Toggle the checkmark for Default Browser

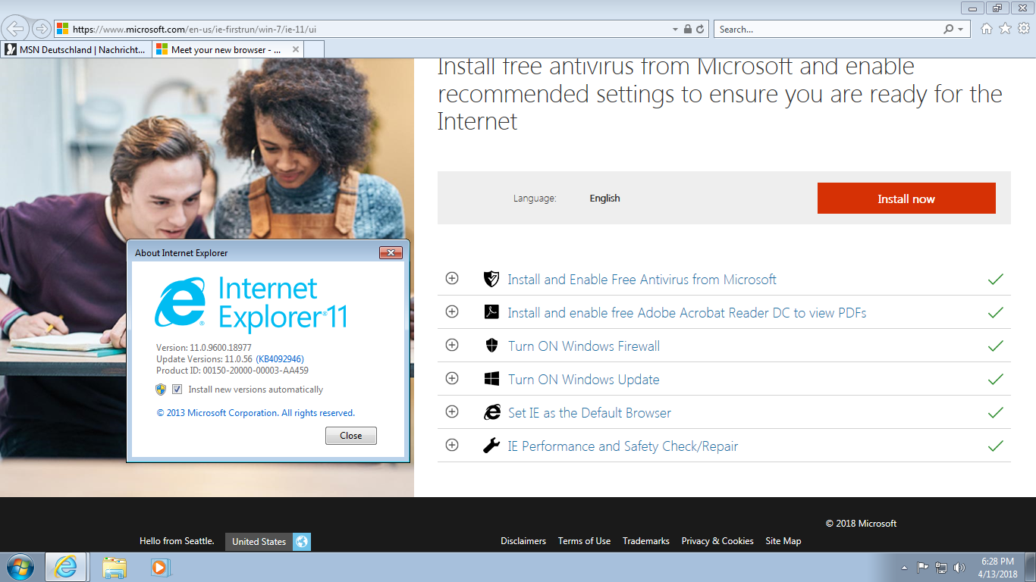pos(996,412)
